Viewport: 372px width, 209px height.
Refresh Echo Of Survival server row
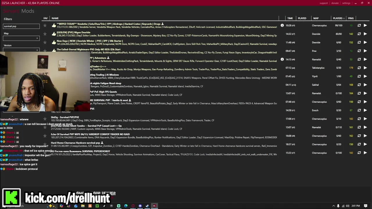[x=359, y=136]
